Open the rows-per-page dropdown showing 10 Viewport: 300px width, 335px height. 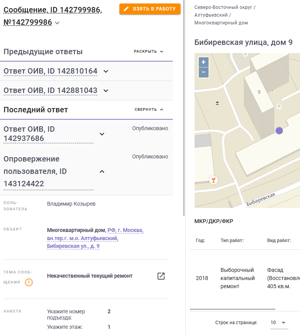click(279, 323)
